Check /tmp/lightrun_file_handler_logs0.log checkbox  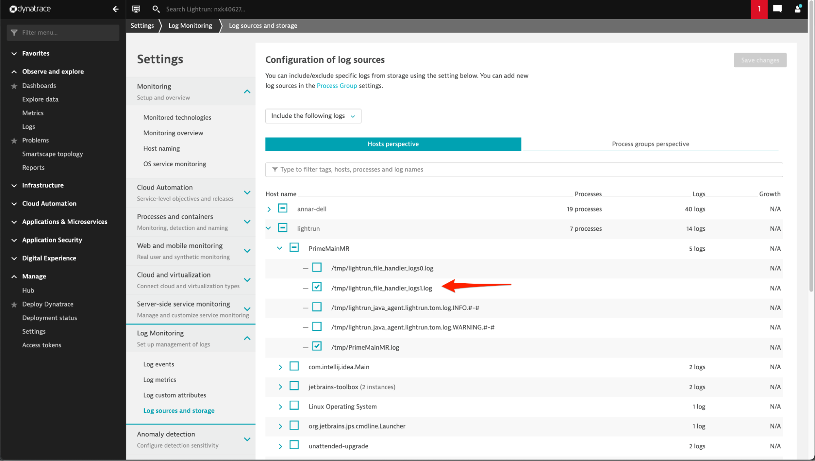(x=317, y=268)
